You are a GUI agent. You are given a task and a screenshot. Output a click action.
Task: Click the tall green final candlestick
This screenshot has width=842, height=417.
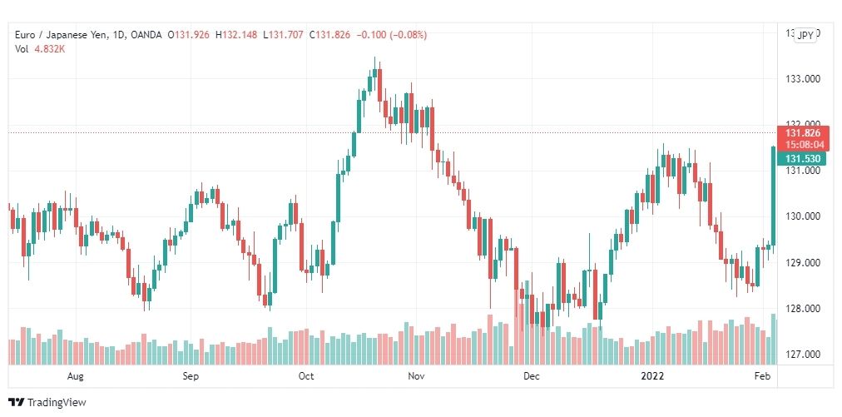pyautogui.click(x=774, y=195)
